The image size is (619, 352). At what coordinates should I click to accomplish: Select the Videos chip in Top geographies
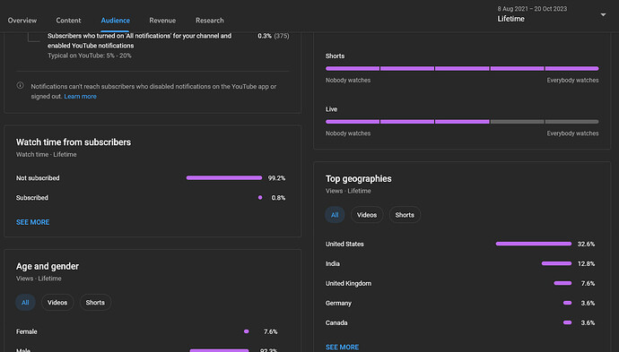(367, 215)
